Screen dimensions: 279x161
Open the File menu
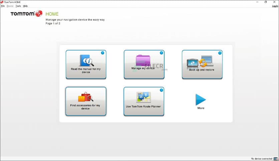tap(3, 6)
